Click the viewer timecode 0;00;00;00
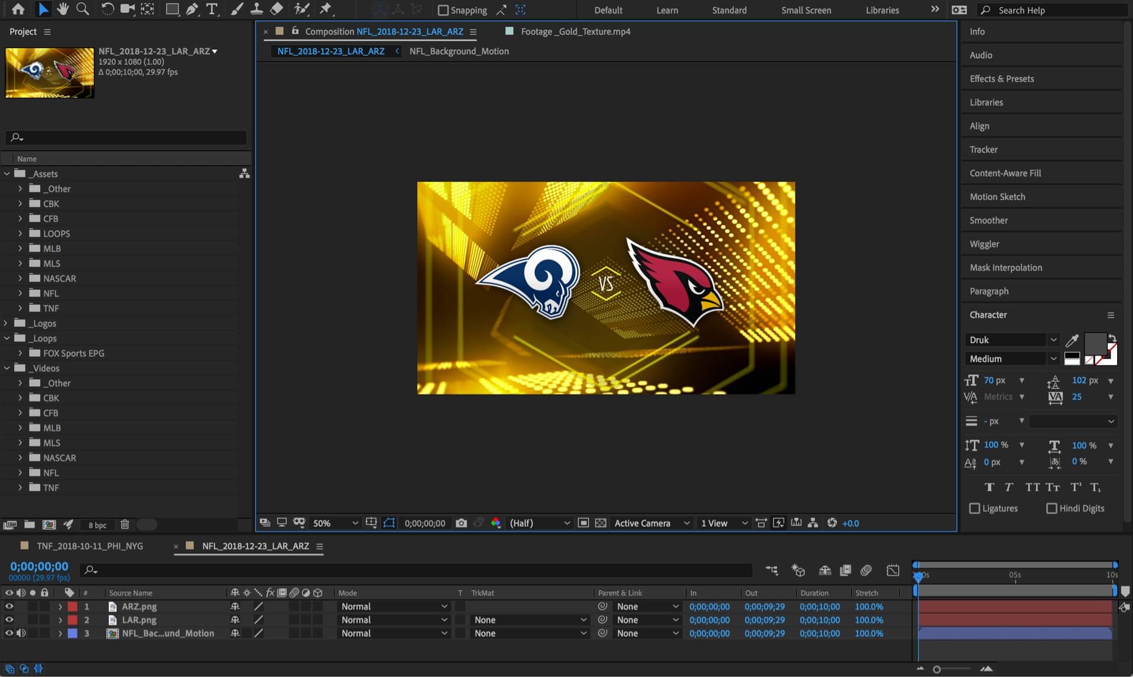This screenshot has height=677, width=1133. (x=425, y=523)
